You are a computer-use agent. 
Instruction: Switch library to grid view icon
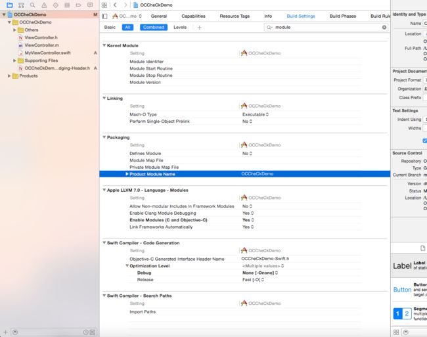click(x=396, y=332)
